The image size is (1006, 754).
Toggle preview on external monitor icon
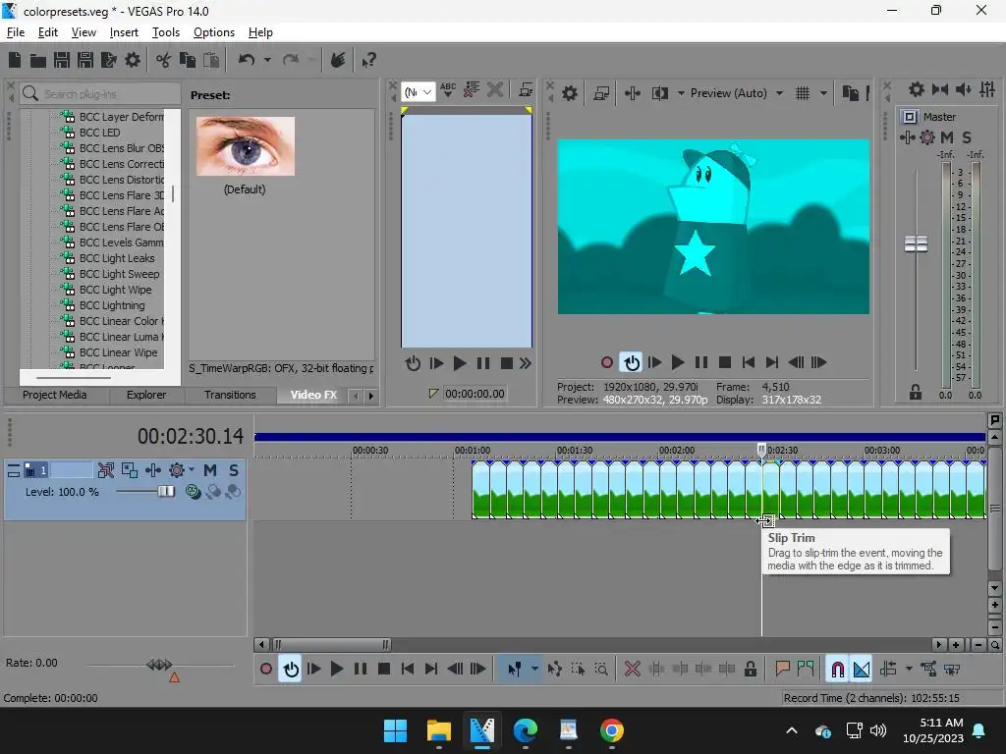pos(601,93)
